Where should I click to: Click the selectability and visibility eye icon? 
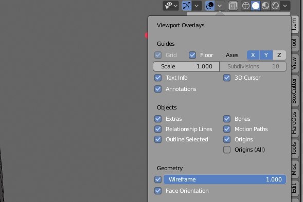[168, 6]
